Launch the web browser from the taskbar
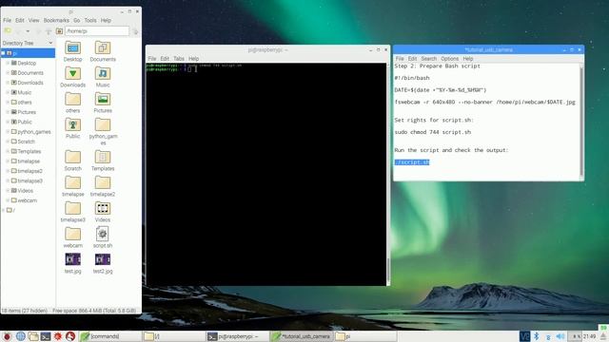This screenshot has width=609, height=342. 20,336
